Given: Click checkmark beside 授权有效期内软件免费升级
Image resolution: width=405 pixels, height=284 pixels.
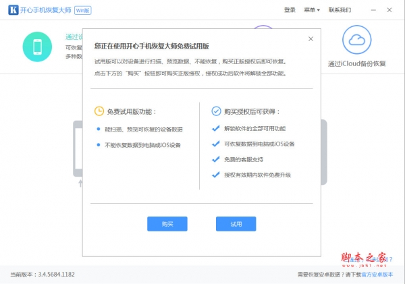Looking at the screenshot, I should (216, 175).
